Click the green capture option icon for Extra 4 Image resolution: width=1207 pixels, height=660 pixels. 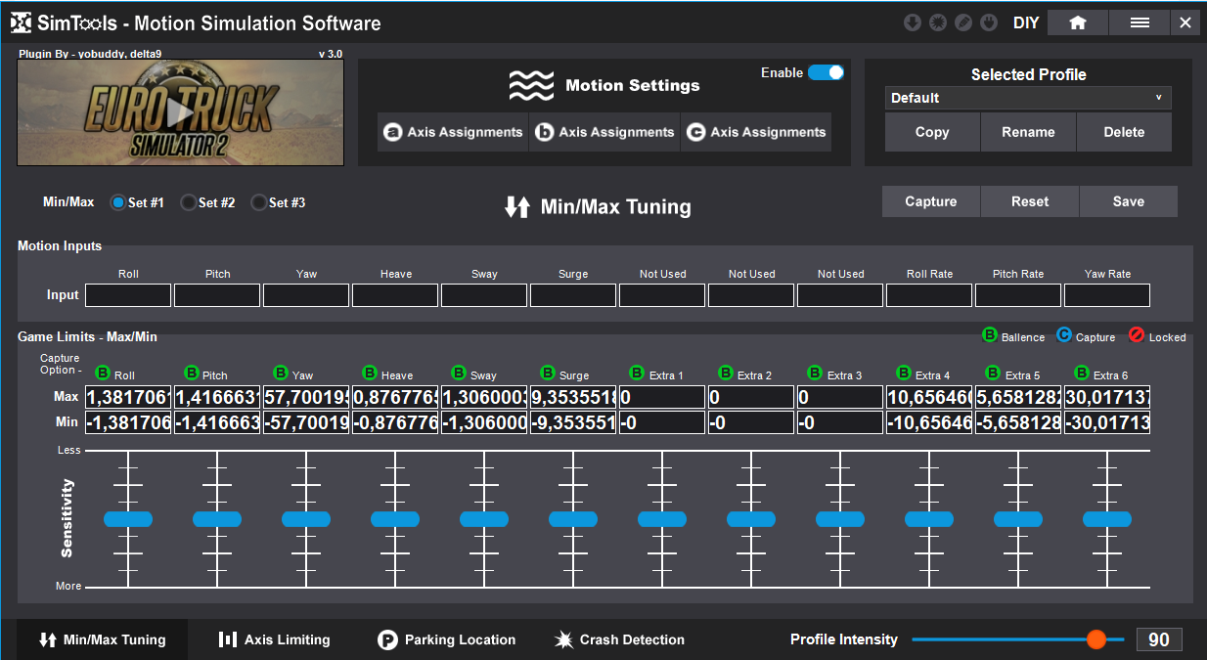click(904, 374)
